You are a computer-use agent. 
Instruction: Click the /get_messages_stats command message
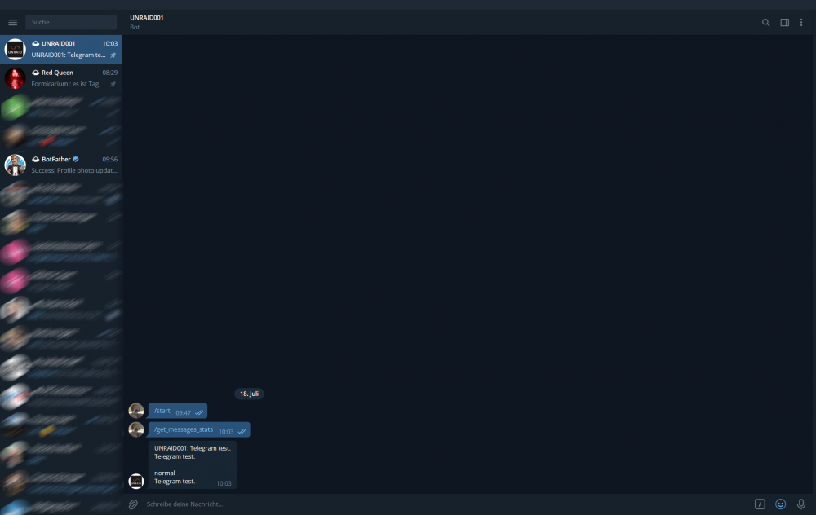pyautogui.click(x=199, y=429)
